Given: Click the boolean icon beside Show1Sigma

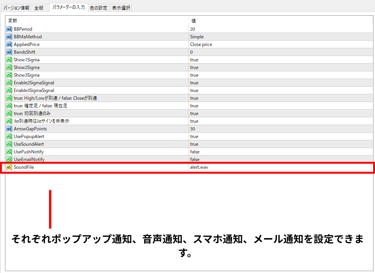Looking at the screenshot, I should pos(9,60).
